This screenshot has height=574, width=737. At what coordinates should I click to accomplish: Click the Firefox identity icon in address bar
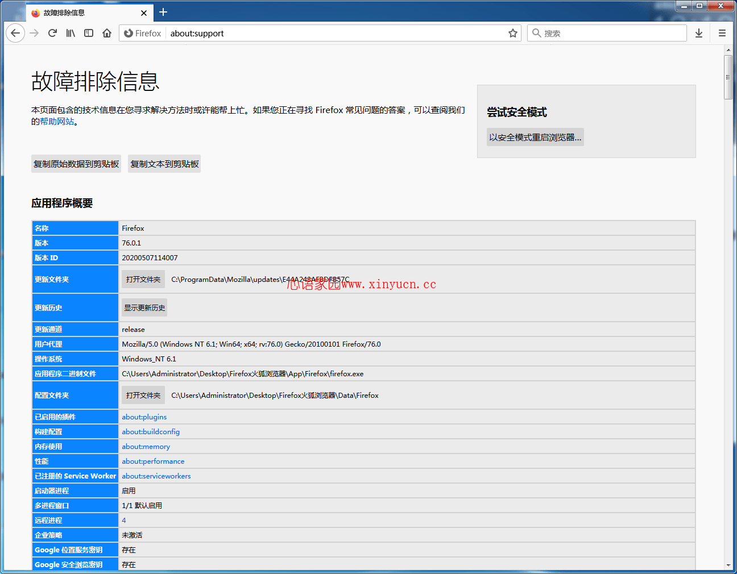click(129, 33)
